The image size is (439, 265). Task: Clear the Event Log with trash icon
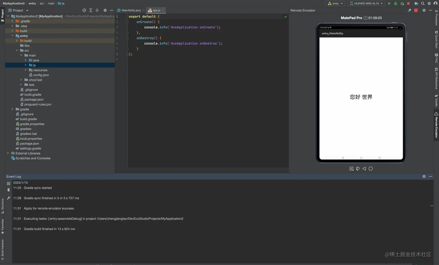pyautogui.click(x=8, y=190)
